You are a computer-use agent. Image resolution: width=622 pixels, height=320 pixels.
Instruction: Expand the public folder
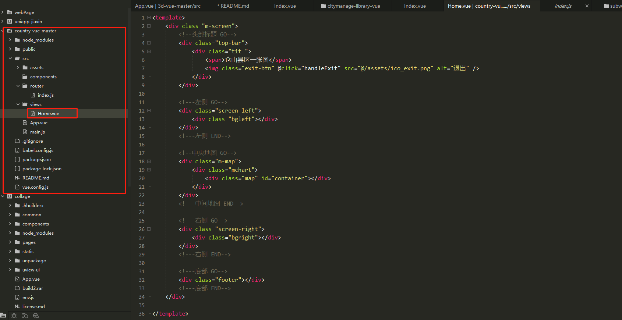pyautogui.click(x=10, y=49)
